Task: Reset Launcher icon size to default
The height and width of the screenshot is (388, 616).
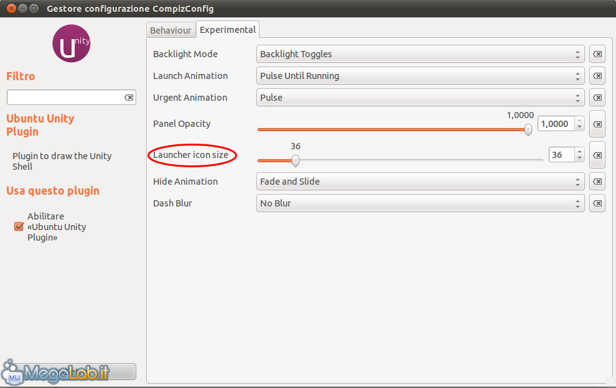Action: 597,155
